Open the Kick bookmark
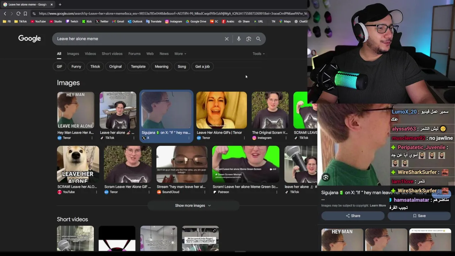The width and height of the screenshot is (455, 256). tap(87, 21)
